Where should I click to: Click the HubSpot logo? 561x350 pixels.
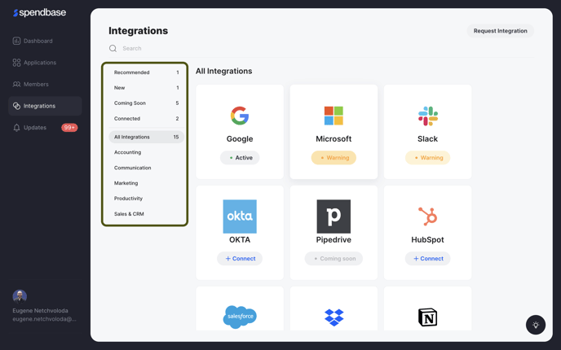427,217
